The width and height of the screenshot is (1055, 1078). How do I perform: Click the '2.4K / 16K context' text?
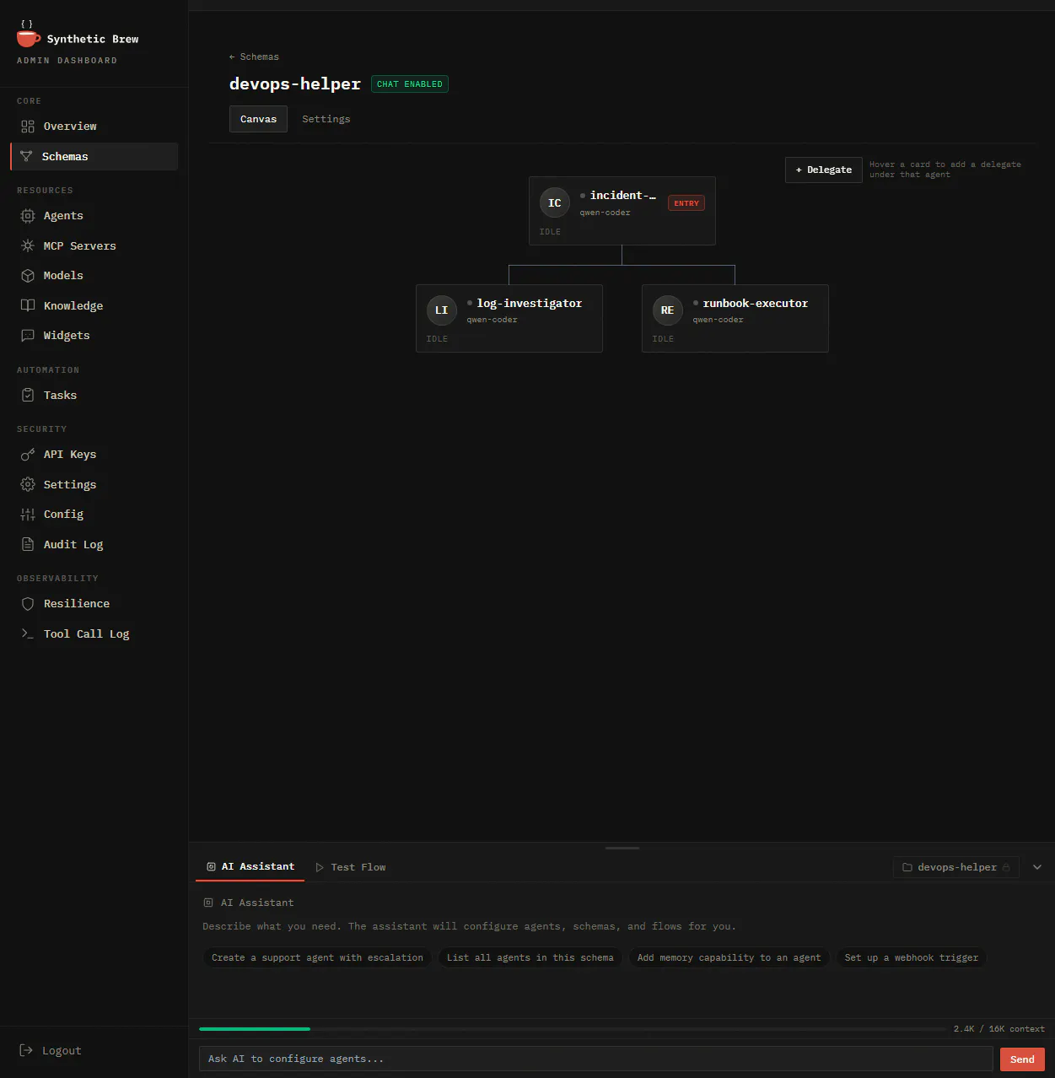(998, 1029)
